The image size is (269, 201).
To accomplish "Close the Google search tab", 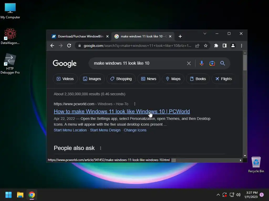I will (170, 36).
